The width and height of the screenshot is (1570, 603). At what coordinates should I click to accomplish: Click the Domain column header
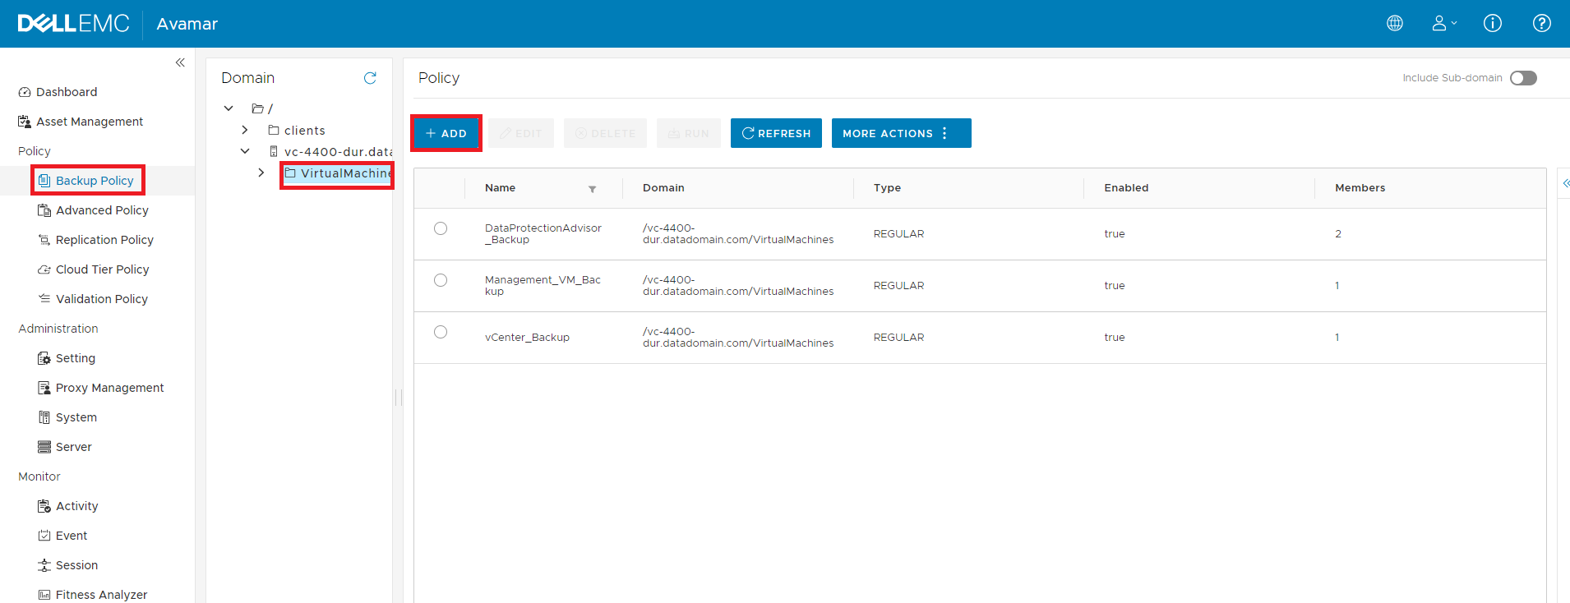click(x=663, y=188)
